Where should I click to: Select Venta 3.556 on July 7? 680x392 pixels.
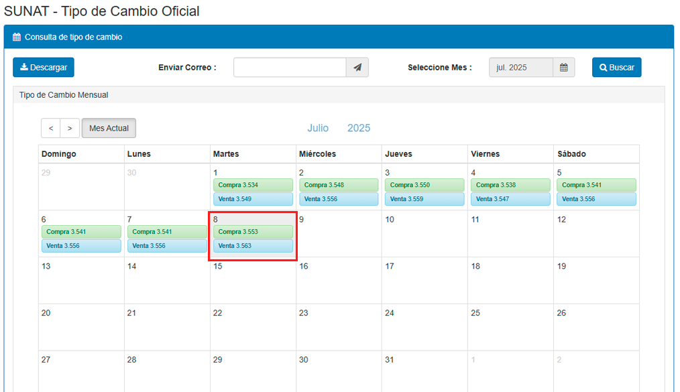pos(167,246)
